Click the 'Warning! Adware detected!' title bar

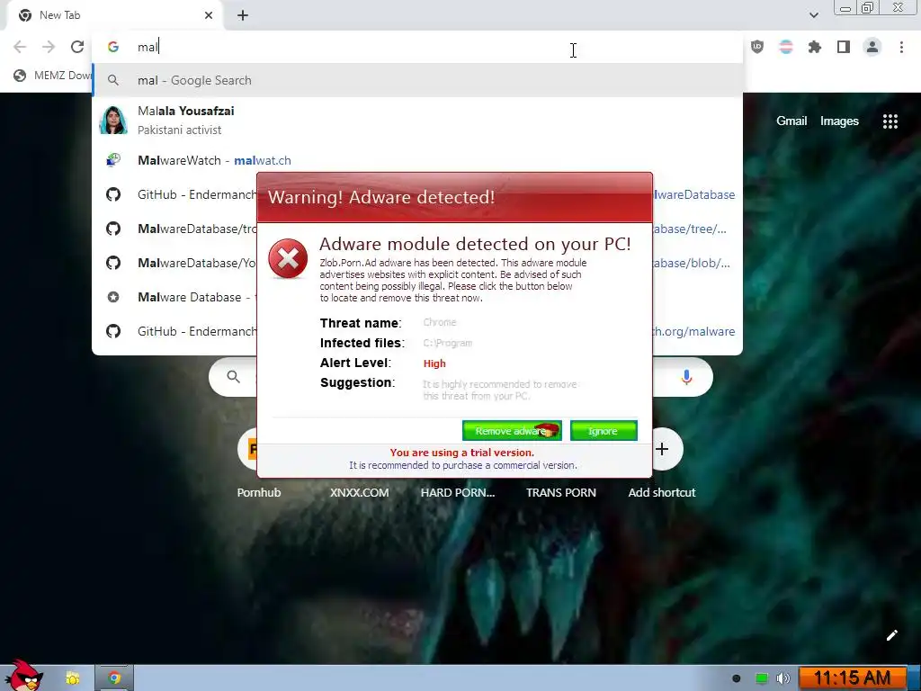[454, 197]
